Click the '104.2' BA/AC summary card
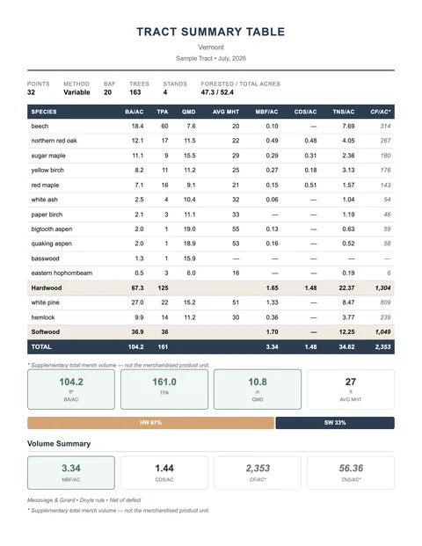The height and width of the screenshot is (546, 422). [x=71, y=389]
